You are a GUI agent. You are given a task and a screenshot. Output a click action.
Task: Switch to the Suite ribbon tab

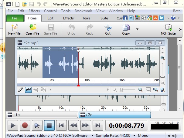[x=104, y=18]
